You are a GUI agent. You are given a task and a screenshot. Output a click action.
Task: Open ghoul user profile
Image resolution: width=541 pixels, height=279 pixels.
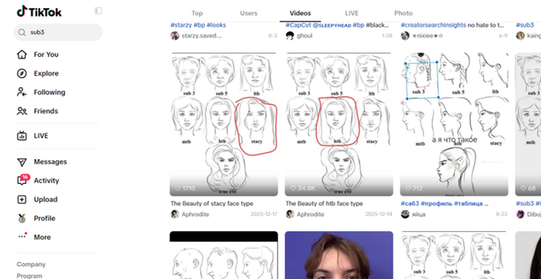click(x=304, y=35)
